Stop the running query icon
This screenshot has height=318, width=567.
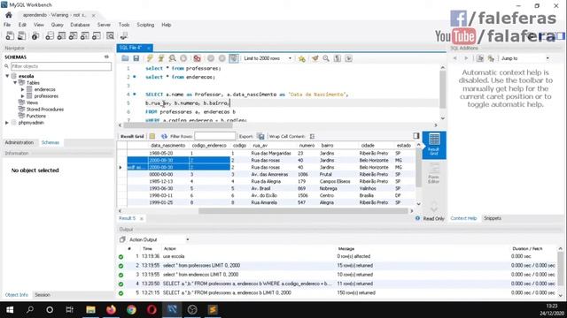tap(183, 58)
